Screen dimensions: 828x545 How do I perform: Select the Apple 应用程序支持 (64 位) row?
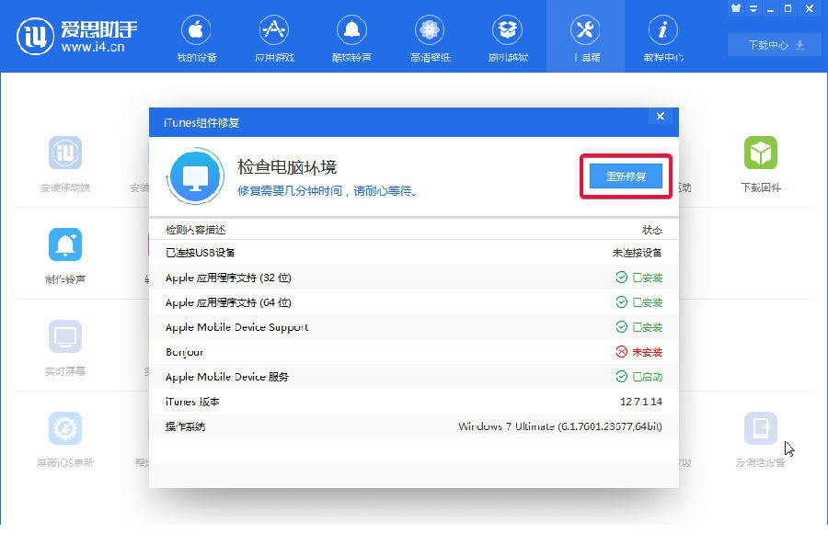click(414, 302)
